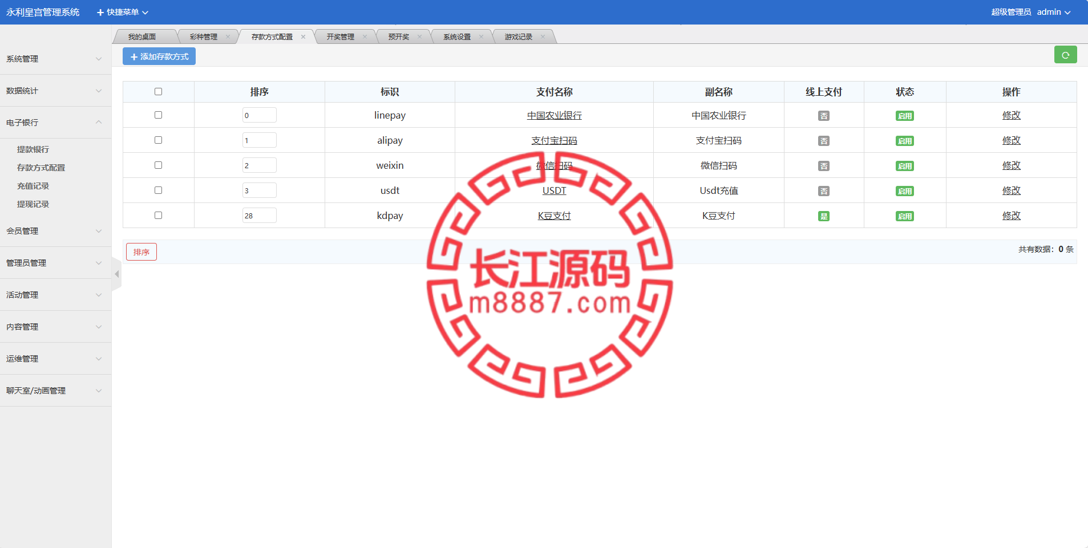Open the admin user dropdown
The image size is (1088, 548).
[1054, 12]
